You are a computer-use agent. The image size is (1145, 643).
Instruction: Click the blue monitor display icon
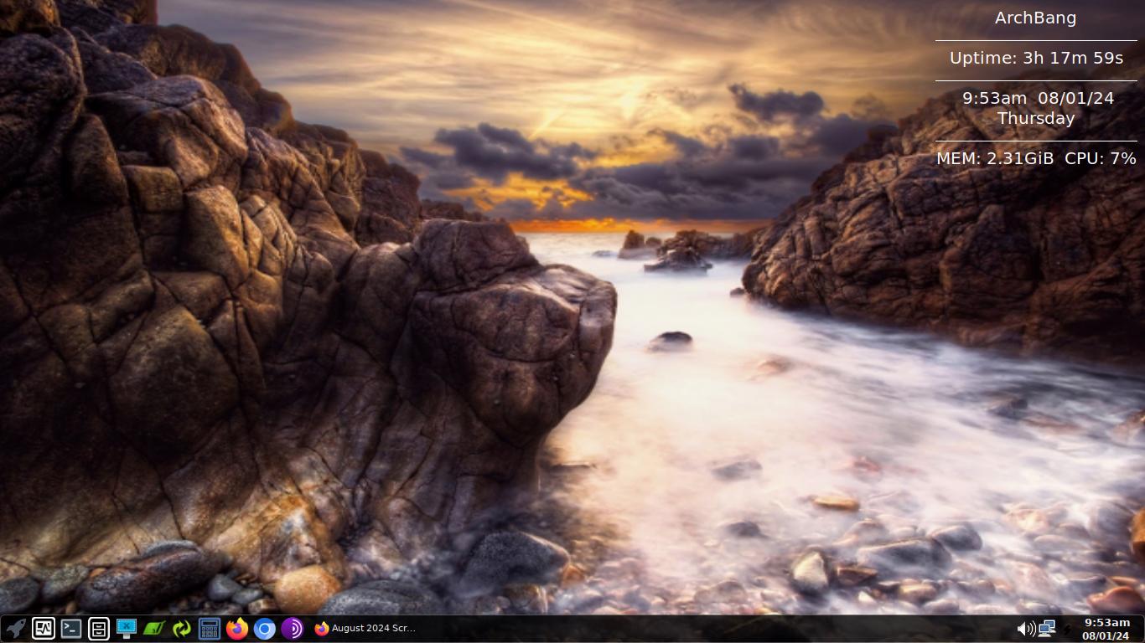[x=126, y=628]
